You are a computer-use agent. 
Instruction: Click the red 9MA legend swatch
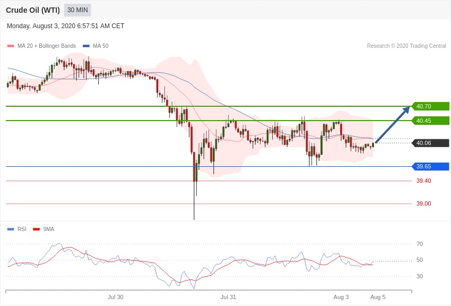tap(37, 229)
